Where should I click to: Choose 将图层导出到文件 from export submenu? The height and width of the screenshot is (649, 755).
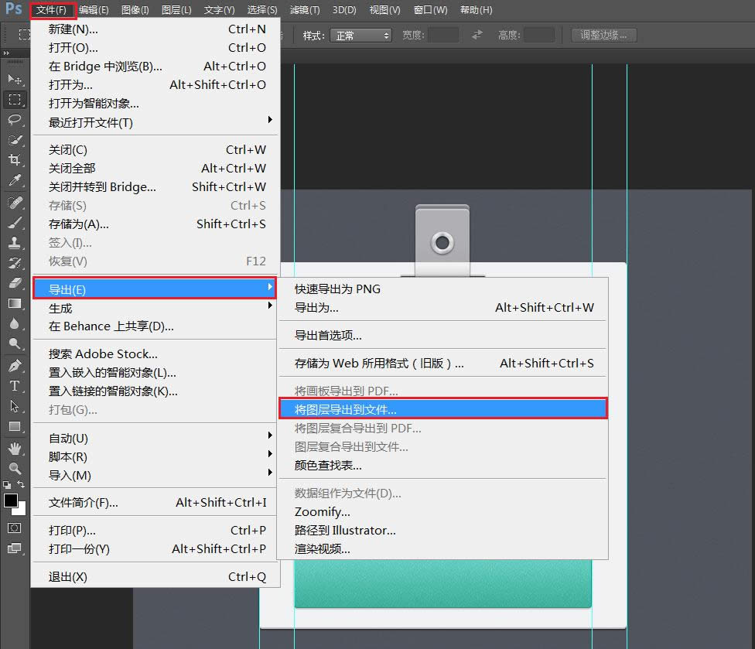pos(442,409)
